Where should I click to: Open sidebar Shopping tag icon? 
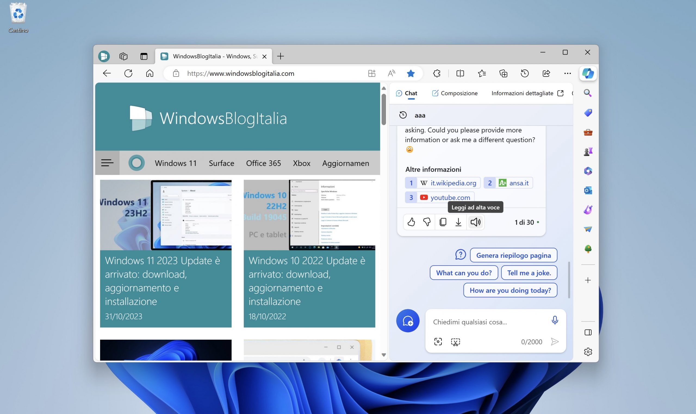tap(588, 113)
